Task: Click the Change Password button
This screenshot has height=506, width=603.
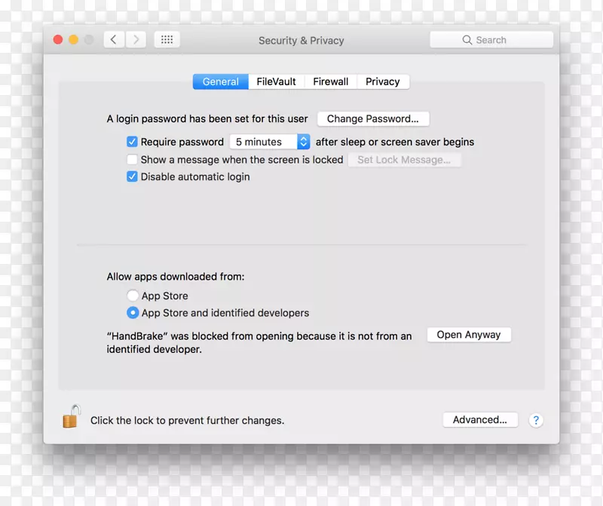Action: pyautogui.click(x=372, y=118)
